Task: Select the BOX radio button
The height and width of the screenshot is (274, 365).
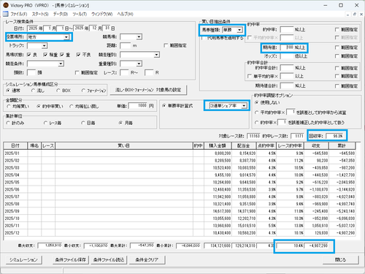Action: click(58, 91)
